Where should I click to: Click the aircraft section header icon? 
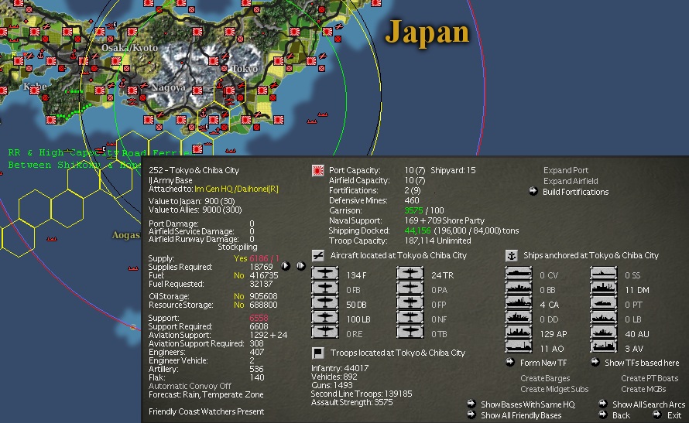pos(317,255)
